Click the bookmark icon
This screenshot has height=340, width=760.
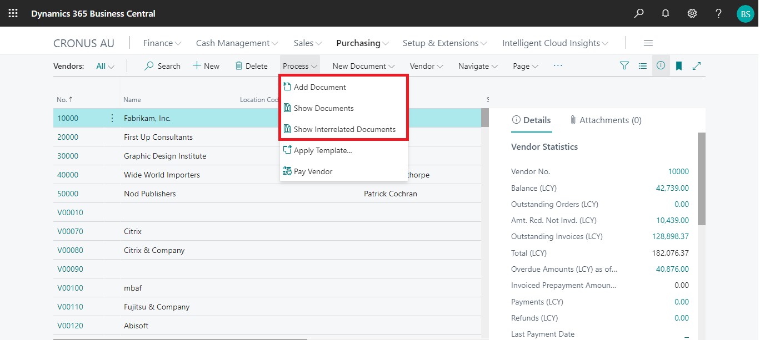[679, 66]
